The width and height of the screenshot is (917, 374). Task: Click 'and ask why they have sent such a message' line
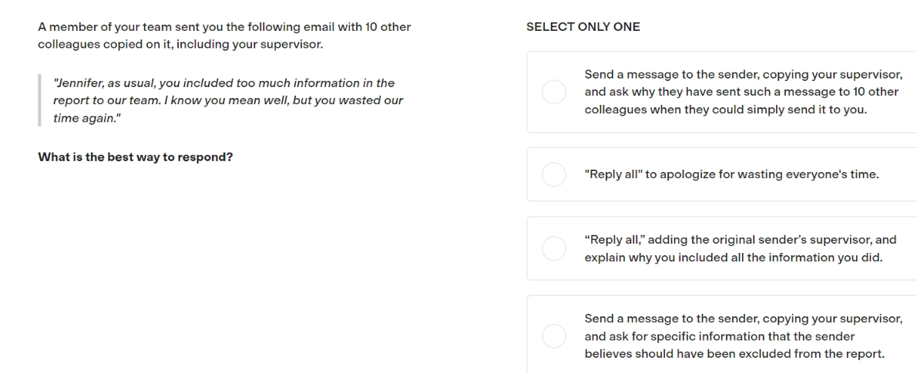coord(741,92)
